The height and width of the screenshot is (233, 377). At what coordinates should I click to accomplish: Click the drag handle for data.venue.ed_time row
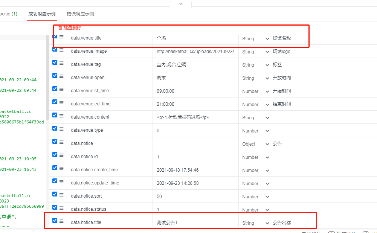coord(61,102)
